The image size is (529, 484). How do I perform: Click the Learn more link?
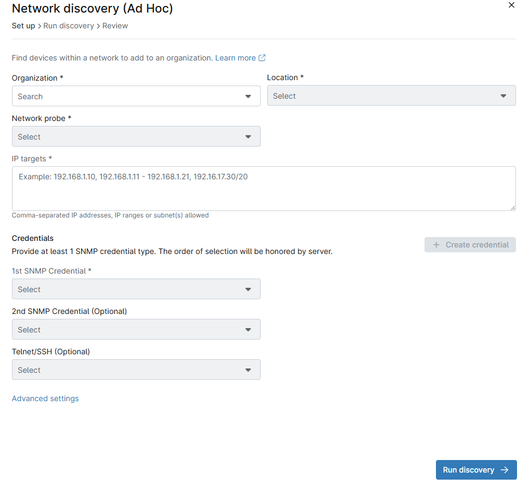pyautogui.click(x=235, y=58)
